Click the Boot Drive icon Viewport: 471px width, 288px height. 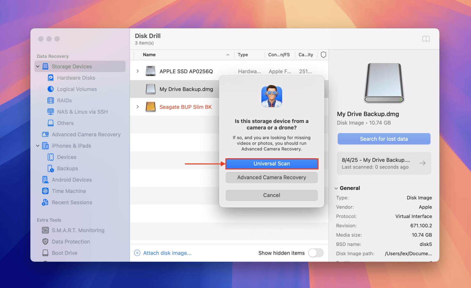tap(45, 253)
